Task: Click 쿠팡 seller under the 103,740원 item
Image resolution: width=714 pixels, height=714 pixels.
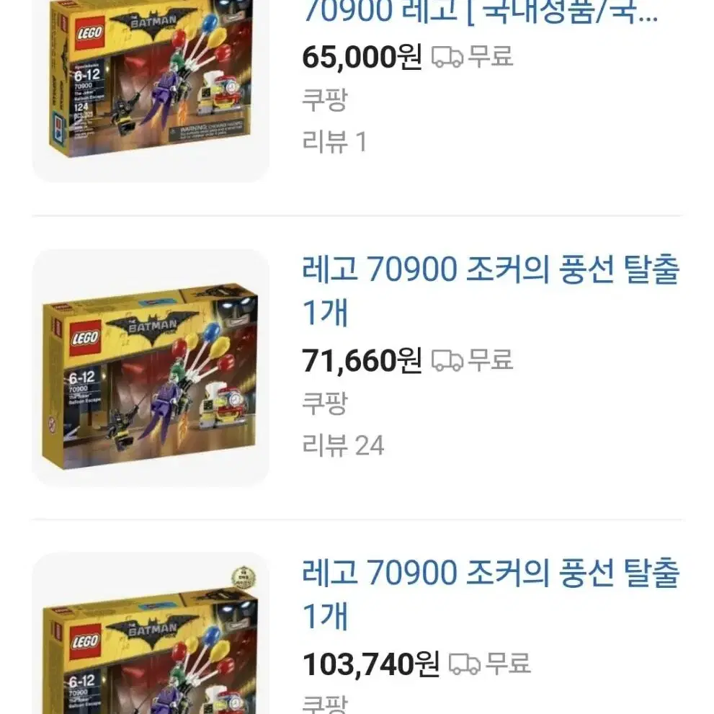Action: tap(325, 704)
